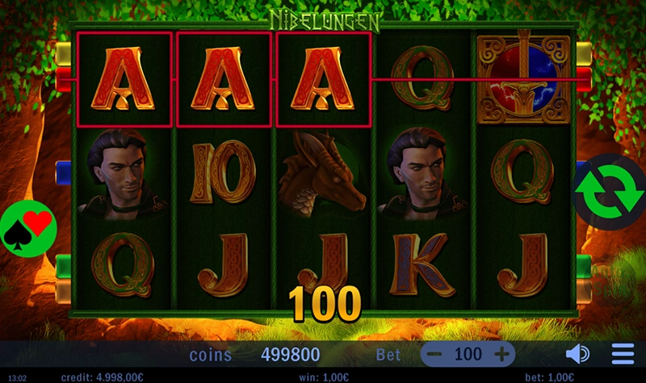Click the sword scatter symbol on reel five
This screenshot has width=646, height=383.
[x=523, y=78]
